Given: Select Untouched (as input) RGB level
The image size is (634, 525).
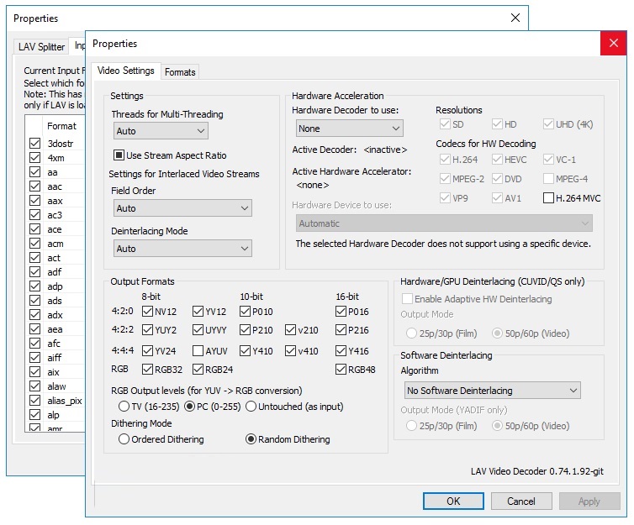Looking at the screenshot, I should [x=250, y=407].
